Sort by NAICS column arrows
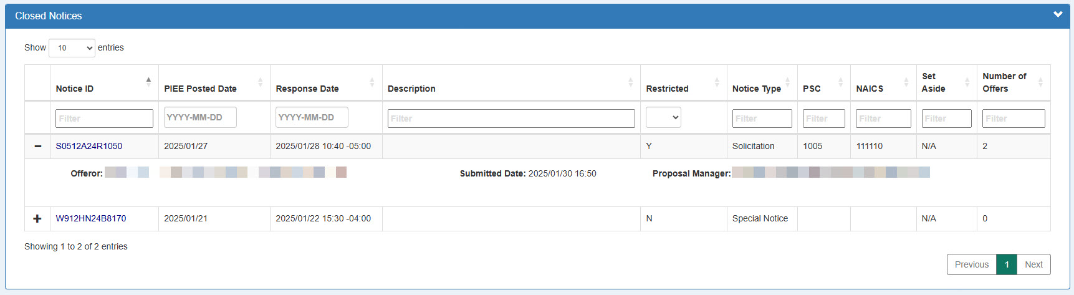The width and height of the screenshot is (1074, 295). pos(906,82)
